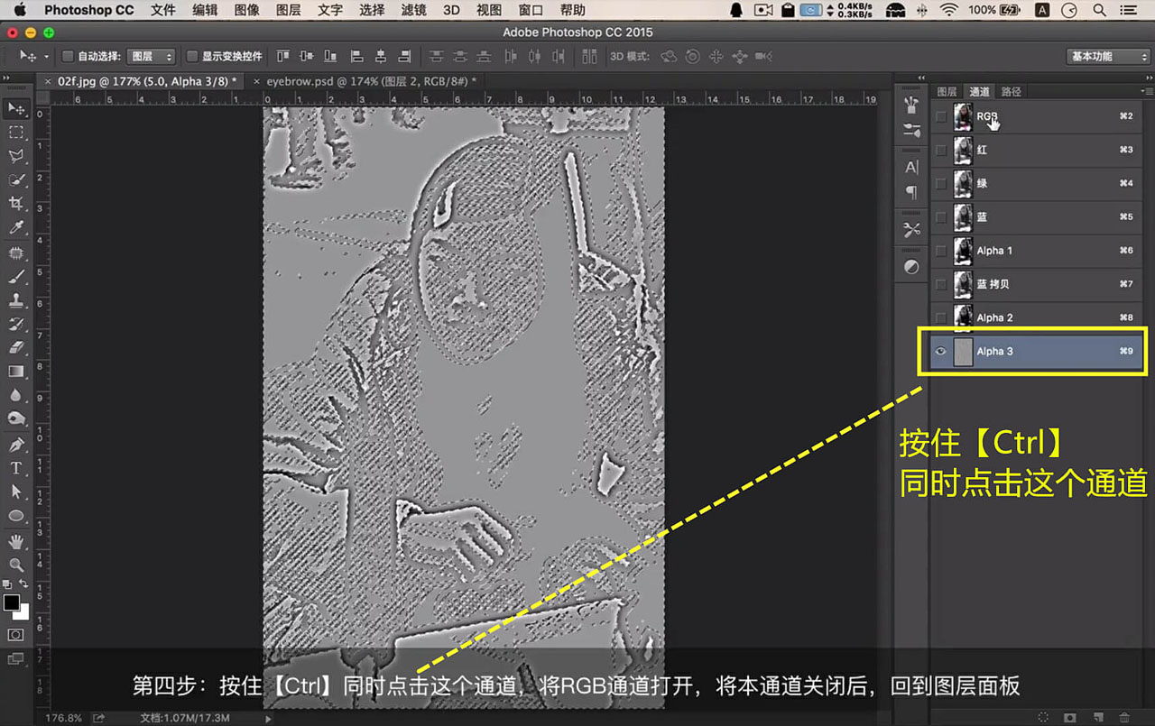The width and height of the screenshot is (1155, 726).
Task: Hide the Alpha 3 channel eye icon
Action: tap(941, 351)
